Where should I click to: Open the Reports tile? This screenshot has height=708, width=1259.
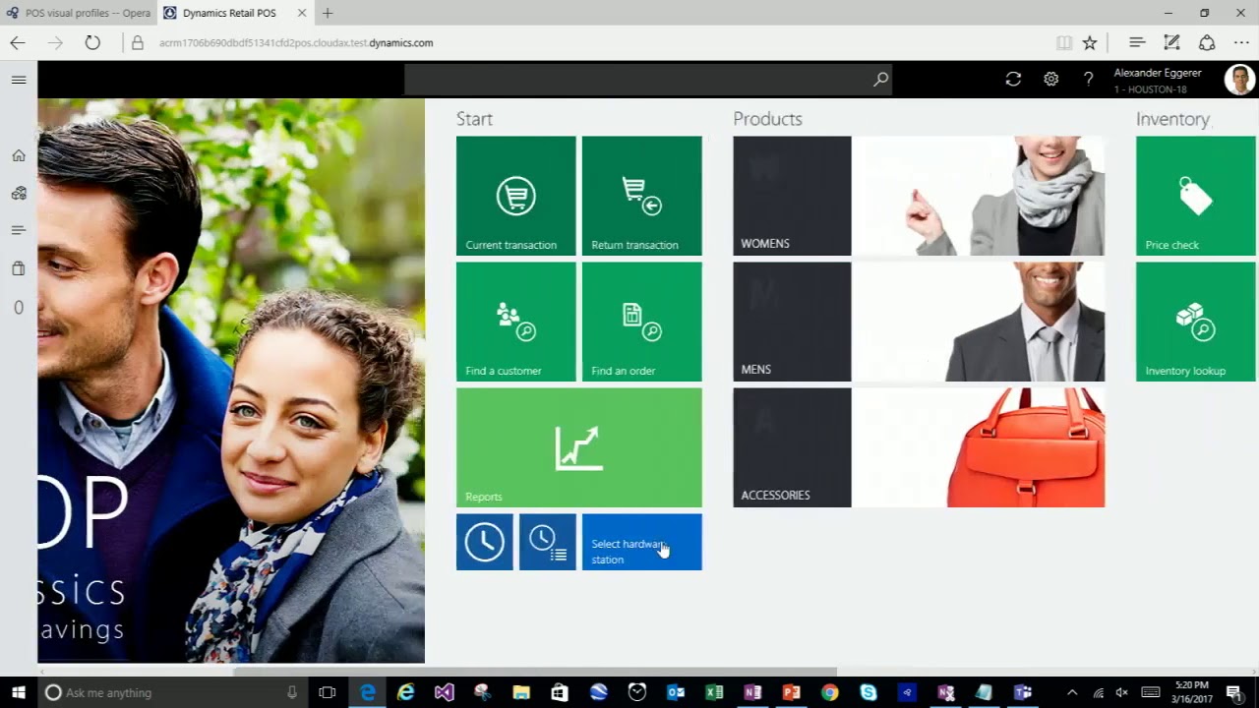[578, 447]
